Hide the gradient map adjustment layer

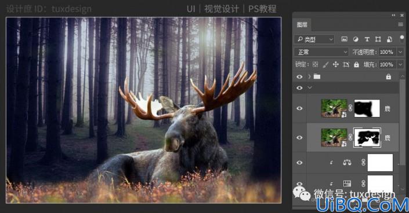pos(299,183)
